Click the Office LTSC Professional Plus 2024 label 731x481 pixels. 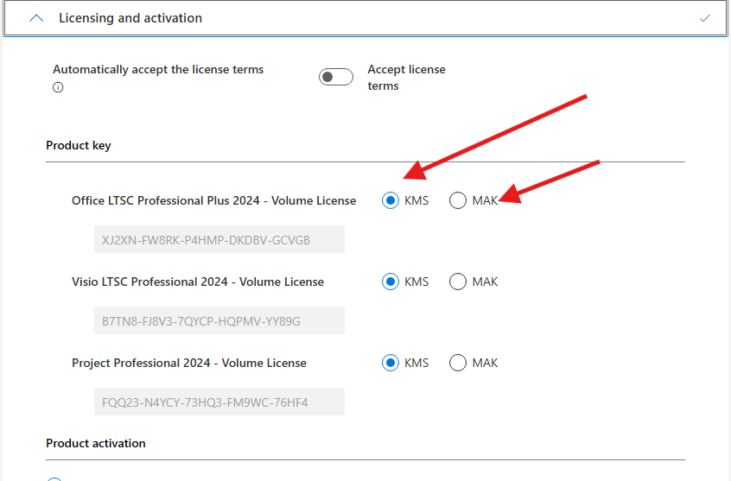coord(213,200)
